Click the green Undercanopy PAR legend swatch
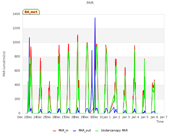Image resolution: width=181 pixels, height=136 pixels. point(97,131)
